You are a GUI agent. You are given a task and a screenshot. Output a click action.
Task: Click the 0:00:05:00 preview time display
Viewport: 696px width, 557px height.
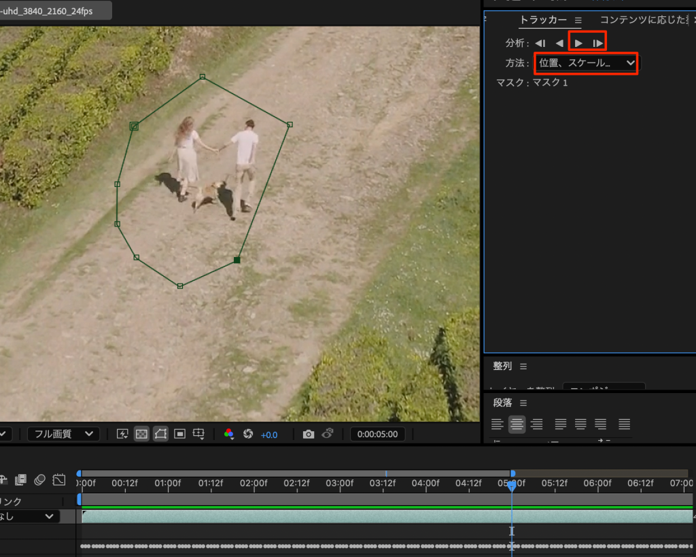(x=377, y=434)
